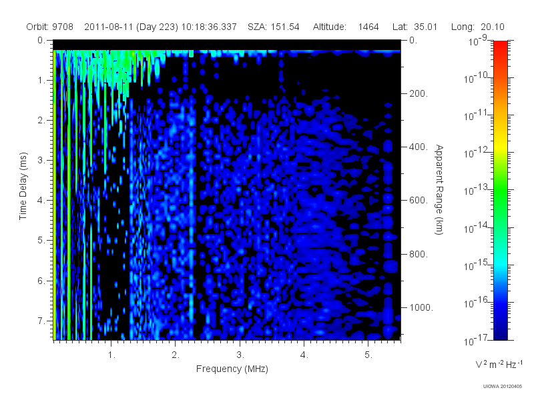The height and width of the screenshot is (400, 534).
Task: Click the apparent range tick label '1000.'
Action: click(421, 307)
